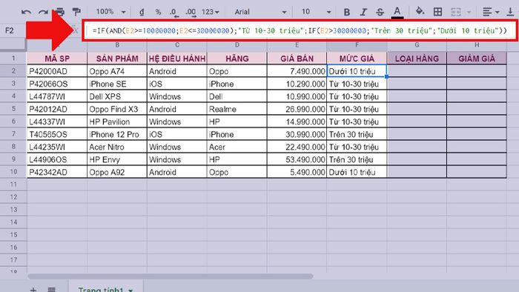The image size is (519, 292).
Task: Click inside the formula bar input
Action: pos(300,30)
